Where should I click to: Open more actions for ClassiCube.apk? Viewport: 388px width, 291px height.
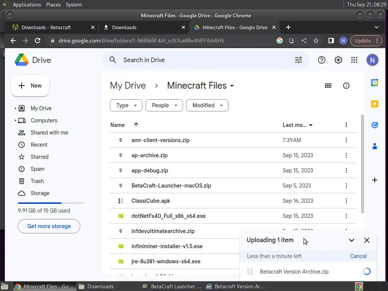click(x=346, y=201)
